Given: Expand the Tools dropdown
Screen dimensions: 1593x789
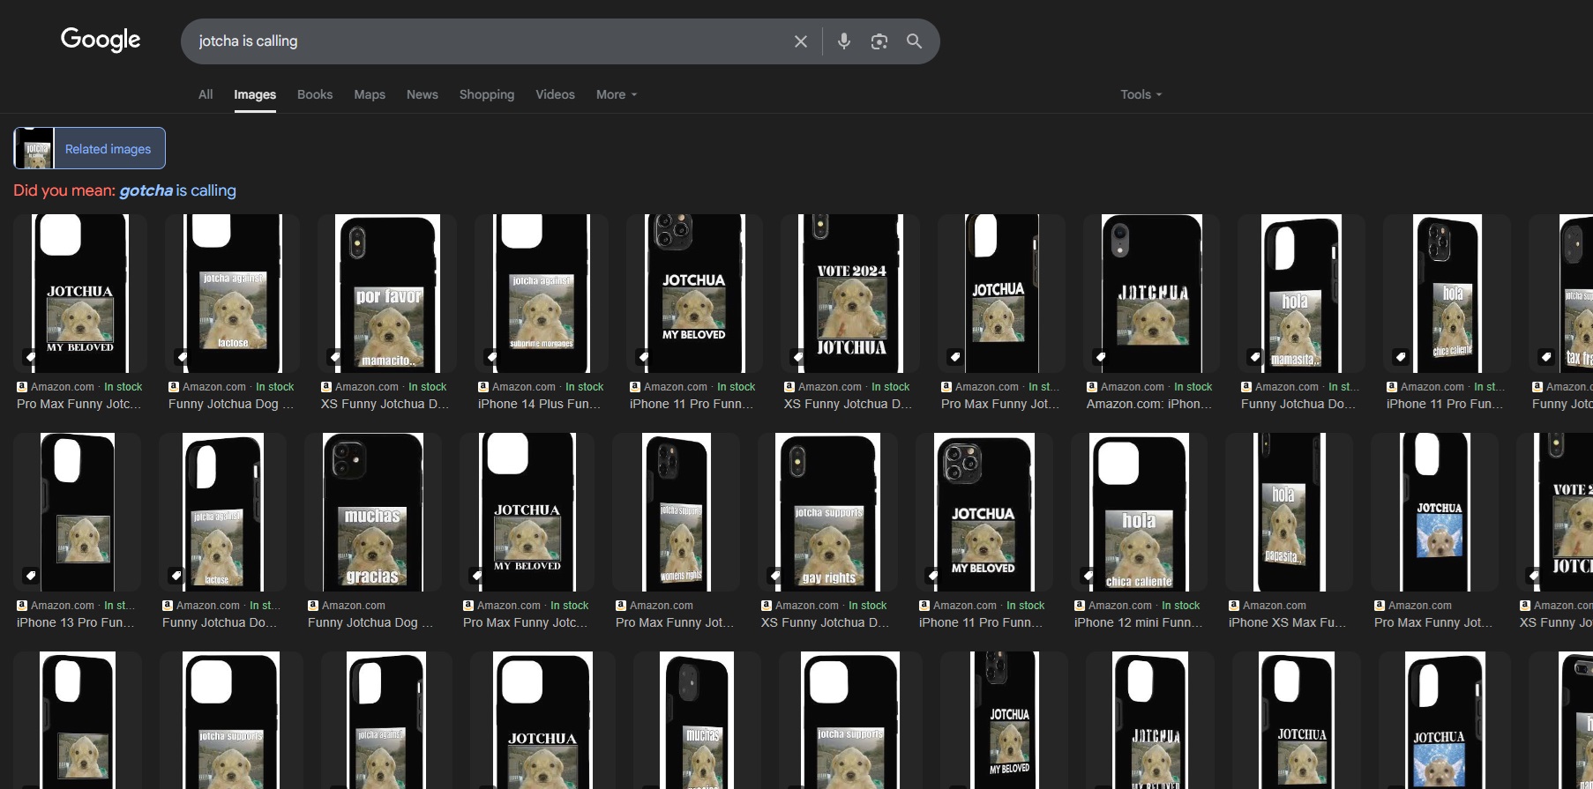Looking at the screenshot, I should pyautogui.click(x=1141, y=94).
